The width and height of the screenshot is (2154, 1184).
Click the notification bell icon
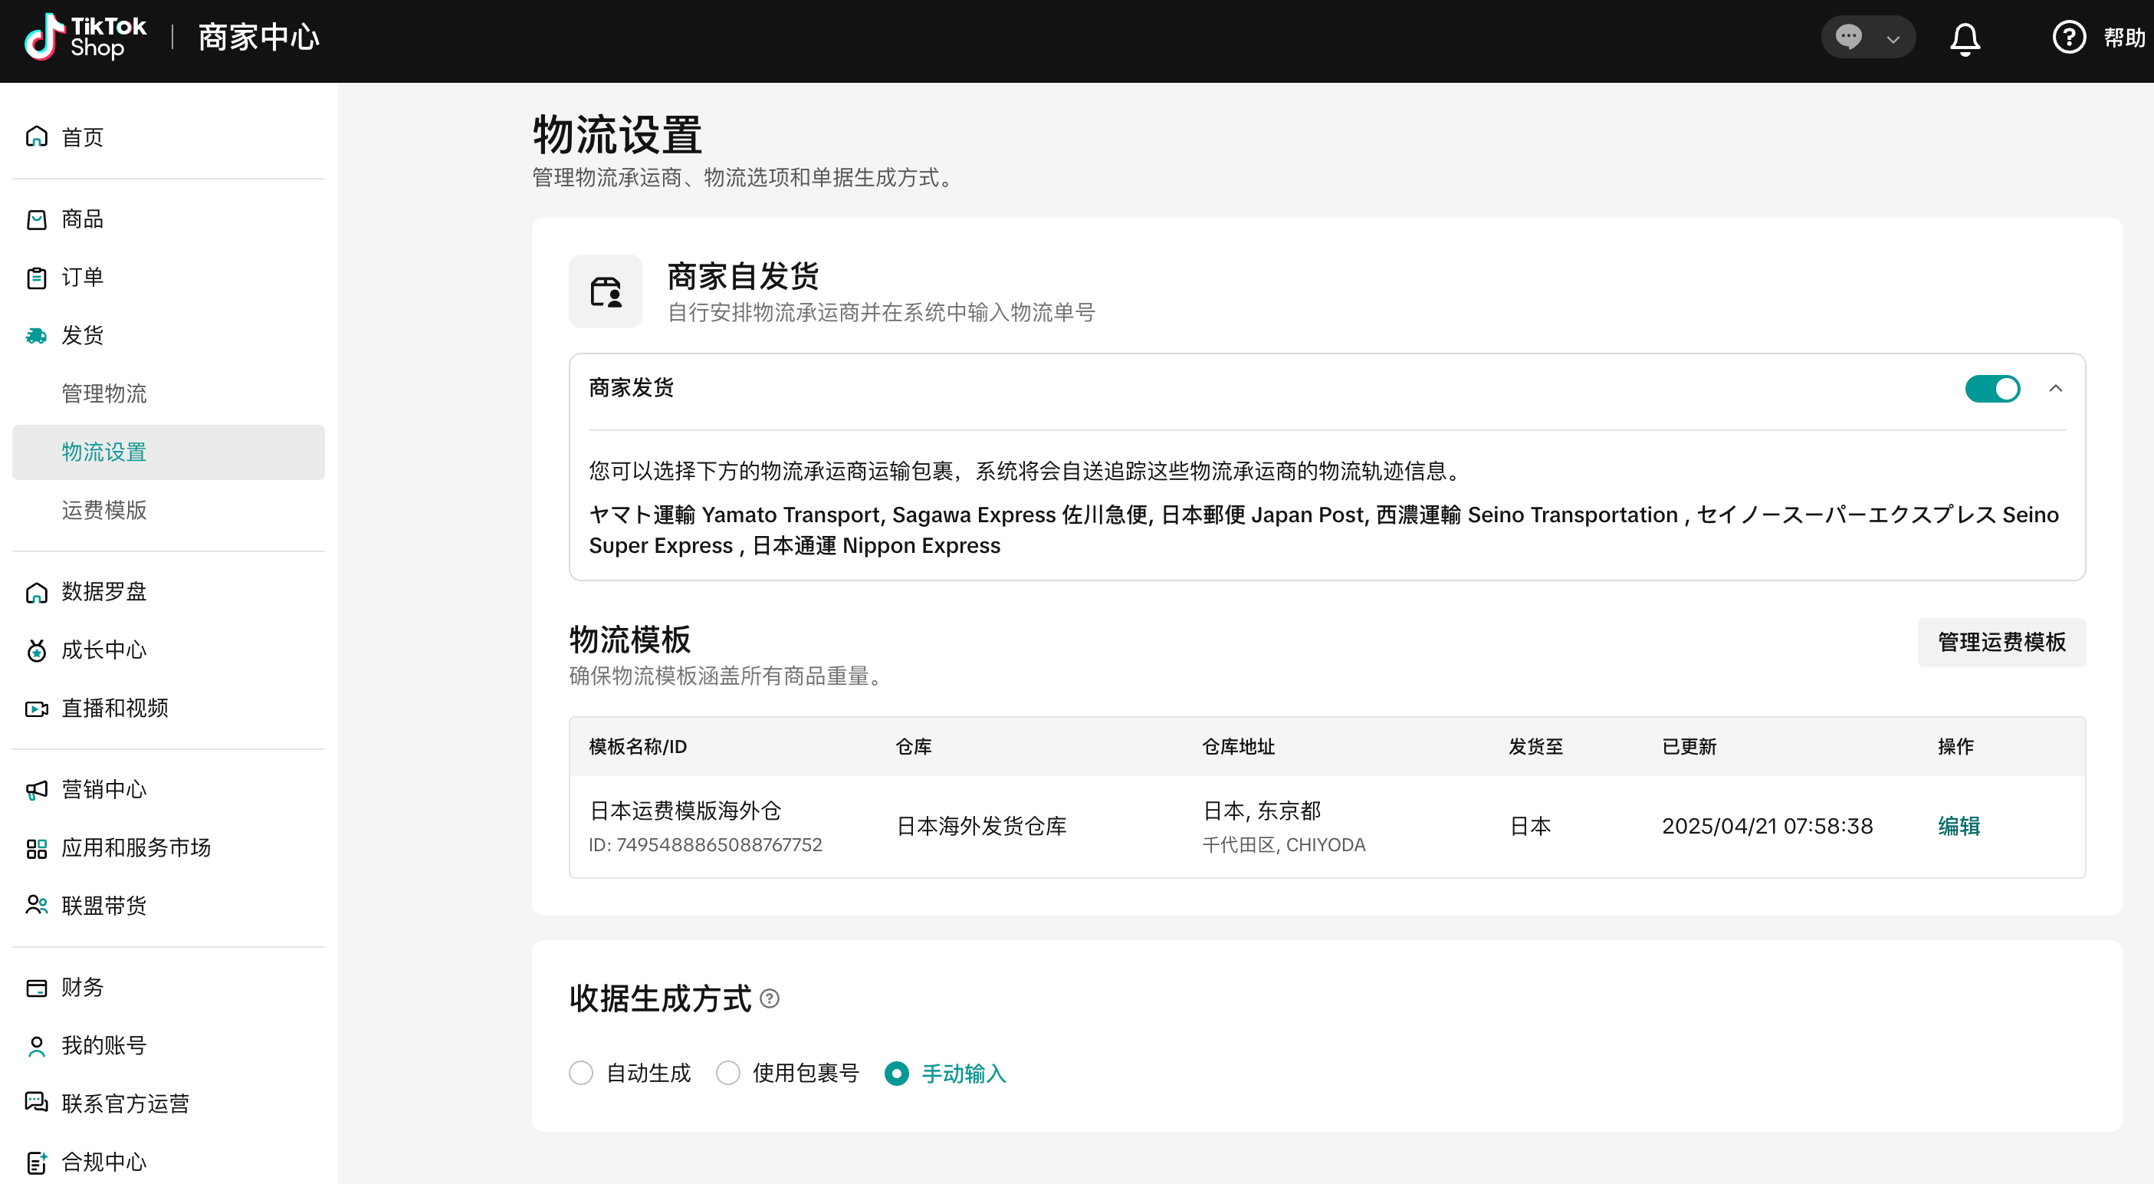[x=1964, y=38]
